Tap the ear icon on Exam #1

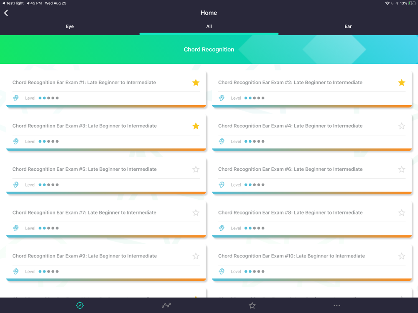coord(16,98)
